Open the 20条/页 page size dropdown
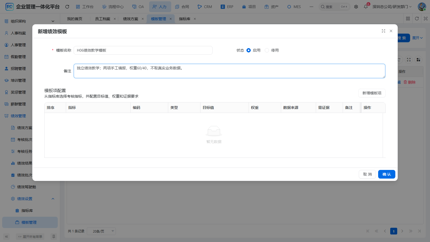430x242 pixels. [x=101, y=231]
